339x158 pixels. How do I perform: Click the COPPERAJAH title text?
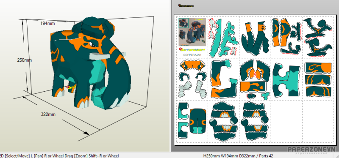pyautogui.click(x=192, y=55)
